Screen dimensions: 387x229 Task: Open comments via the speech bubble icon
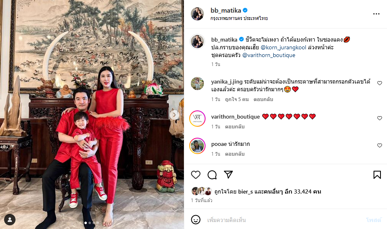(x=212, y=175)
